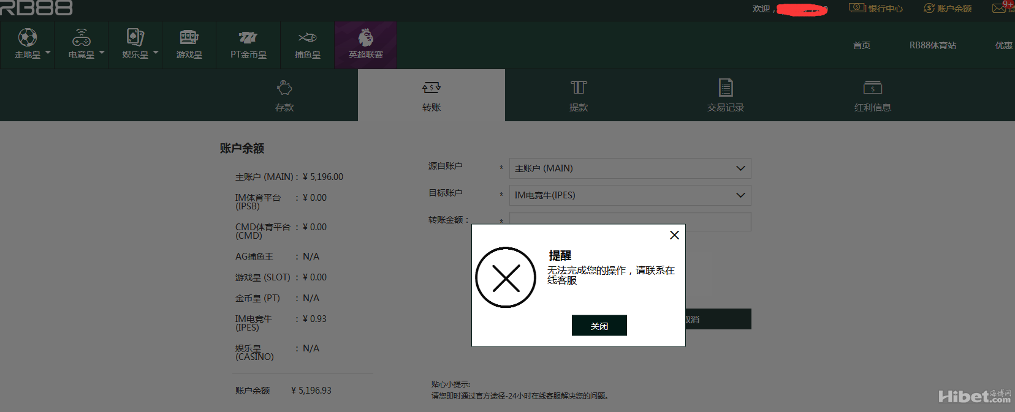Viewport: 1015px width, 412px height.
Task: Expand the 走地皇 menu arrow
Action: (48, 53)
